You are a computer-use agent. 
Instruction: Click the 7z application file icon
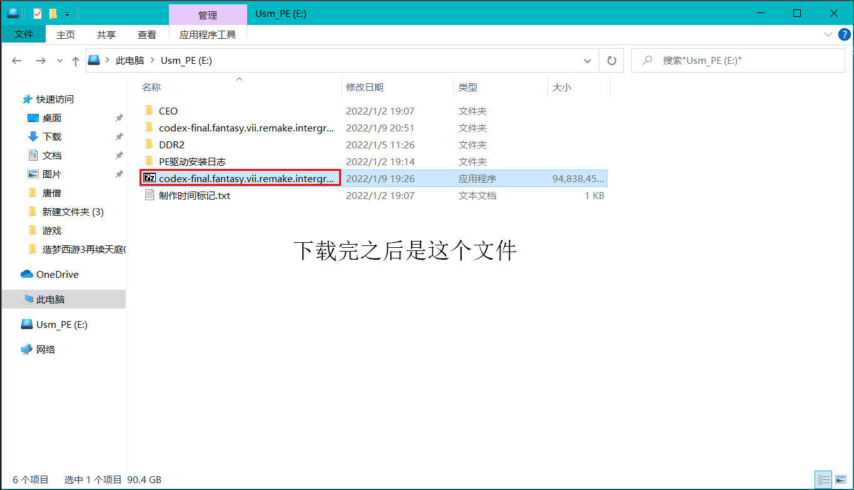coord(149,178)
